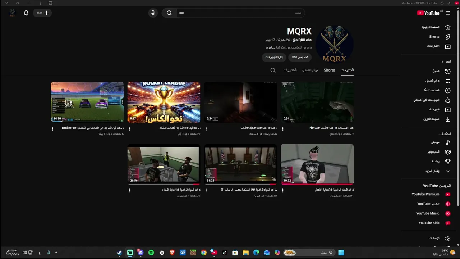The height and width of the screenshot is (259, 460).
Task: Open options menu for Rocket League #2 video
Action: pyautogui.click(x=129, y=128)
